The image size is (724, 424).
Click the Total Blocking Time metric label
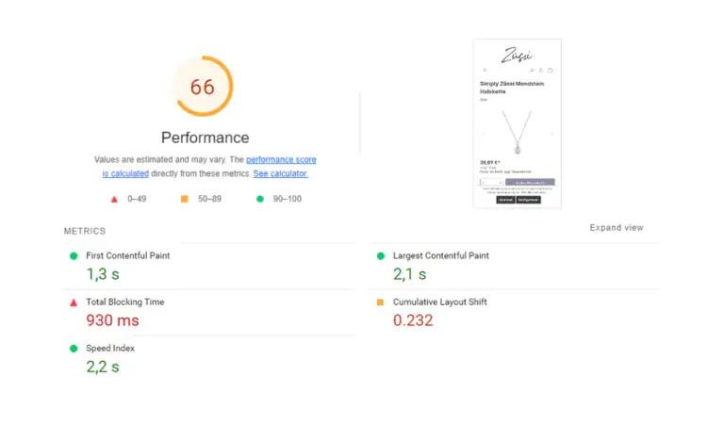tap(125, 302)
